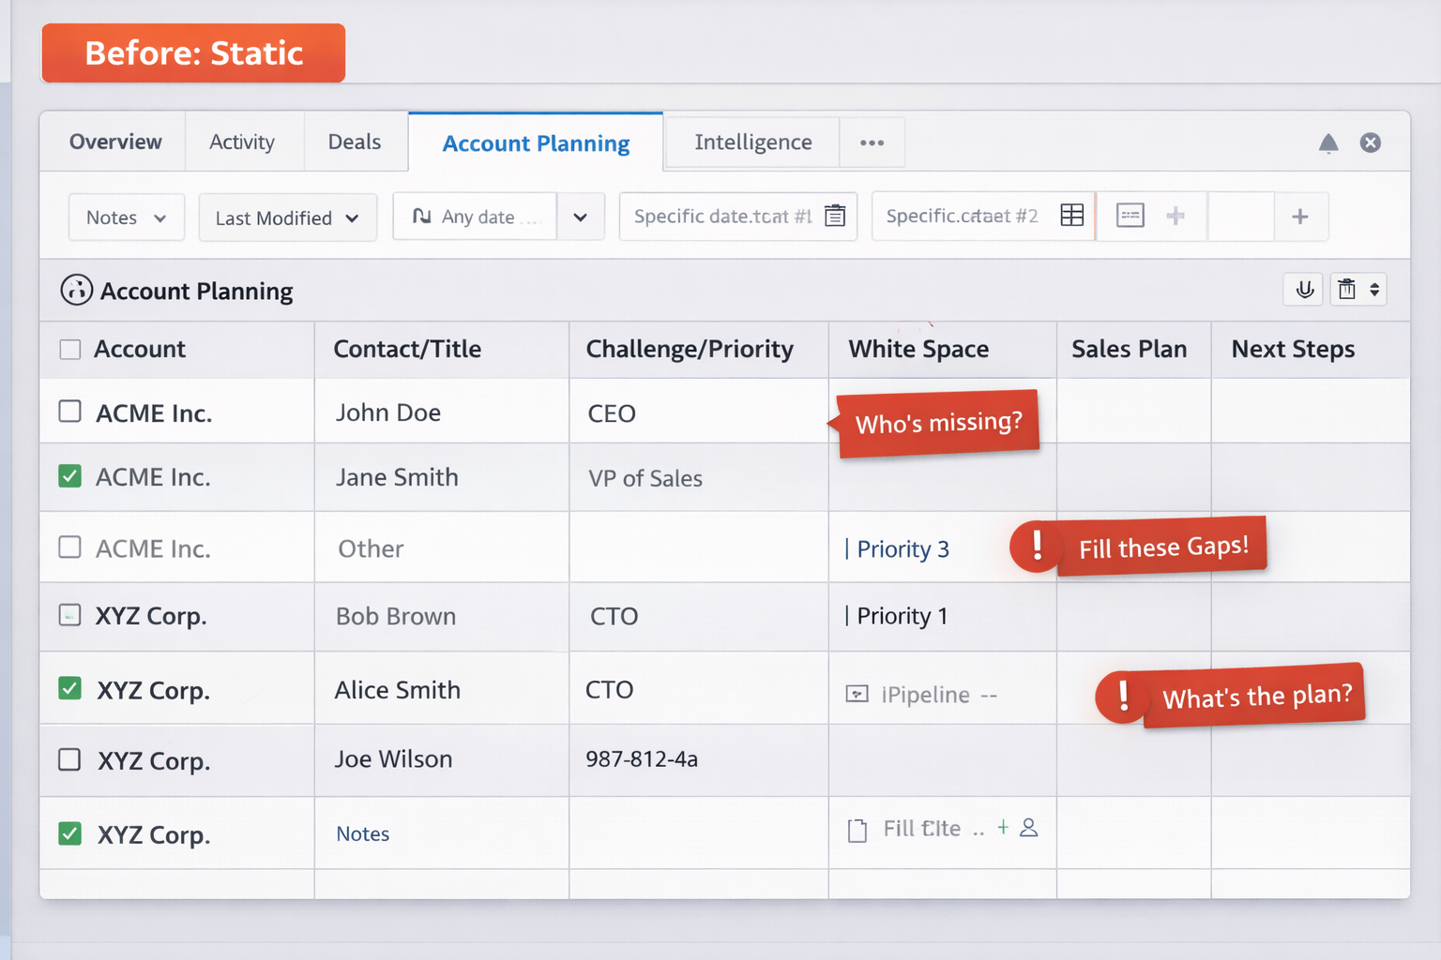The width and height of the screenshot is (1441, 960).
Task: Click the notification triangle icon at top right
Action: 1327,143
